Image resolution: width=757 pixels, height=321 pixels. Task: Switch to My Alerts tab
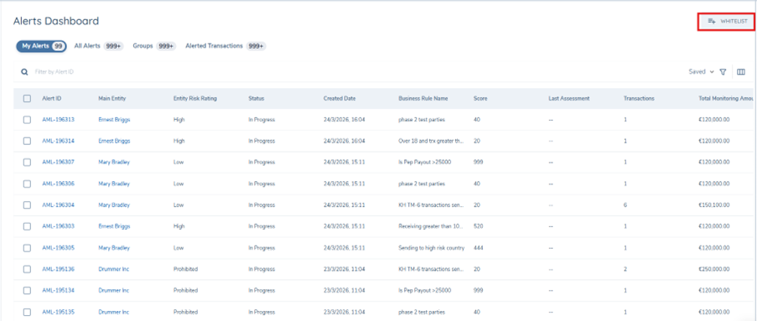coord(41,46)
